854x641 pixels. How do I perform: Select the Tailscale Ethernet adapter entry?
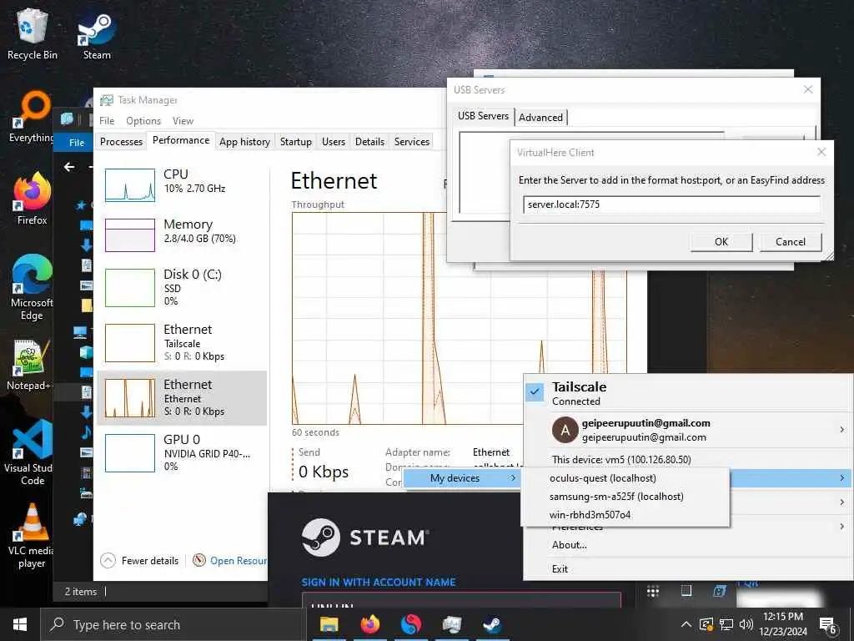pos(182,342)
